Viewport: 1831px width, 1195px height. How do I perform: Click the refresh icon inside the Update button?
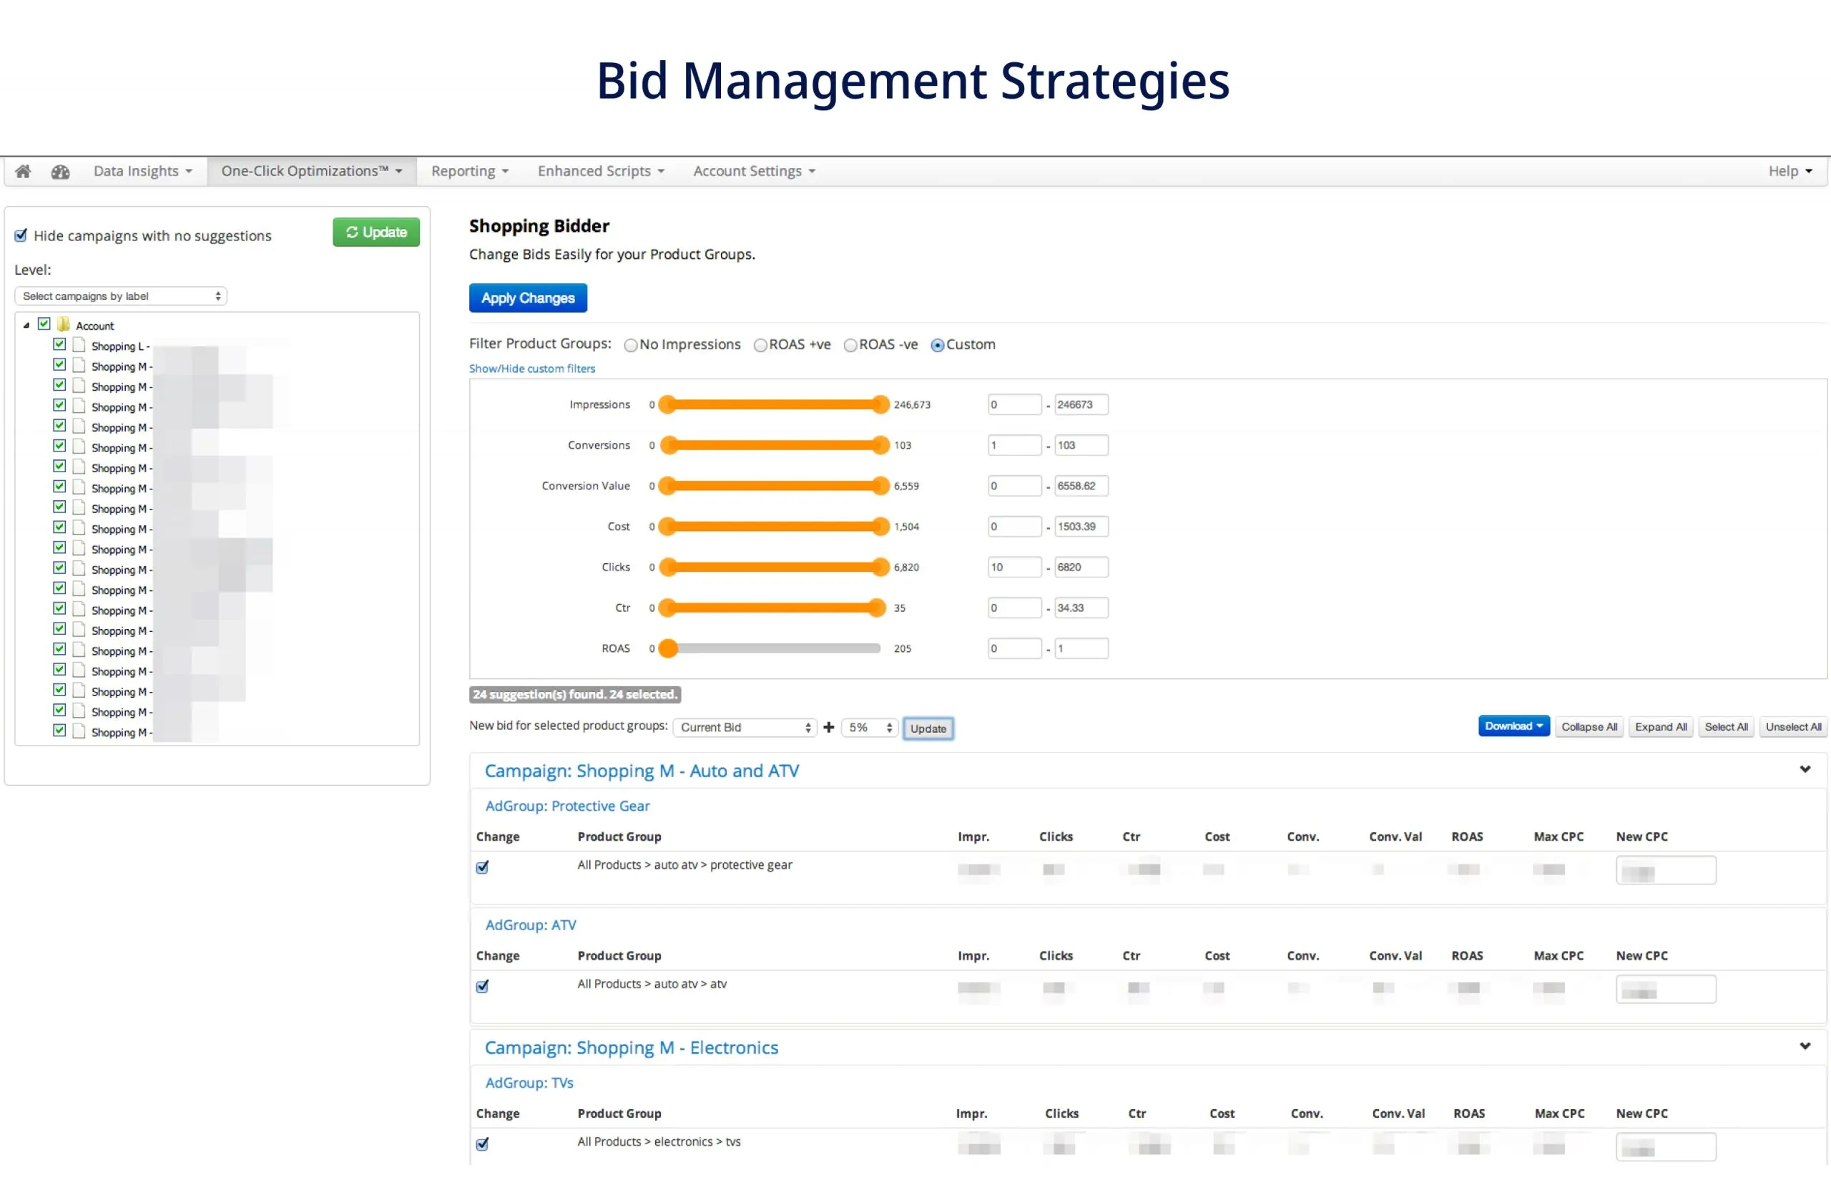point(353,232)
